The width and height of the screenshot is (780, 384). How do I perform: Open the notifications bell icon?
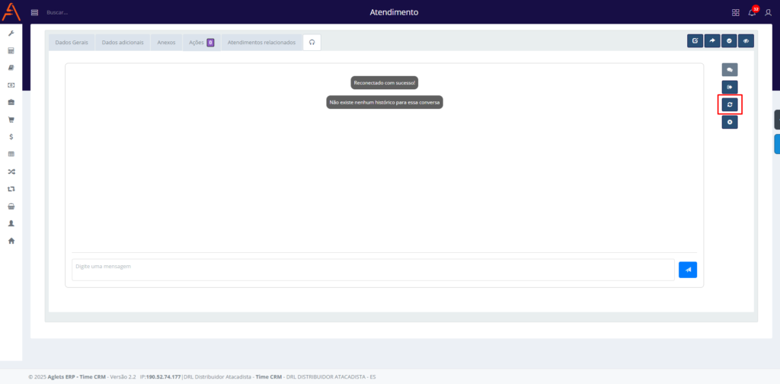pos(753,12)
